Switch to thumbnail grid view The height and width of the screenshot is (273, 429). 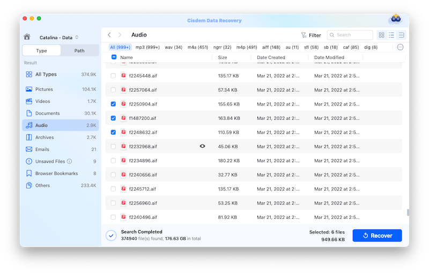point(382,35)
